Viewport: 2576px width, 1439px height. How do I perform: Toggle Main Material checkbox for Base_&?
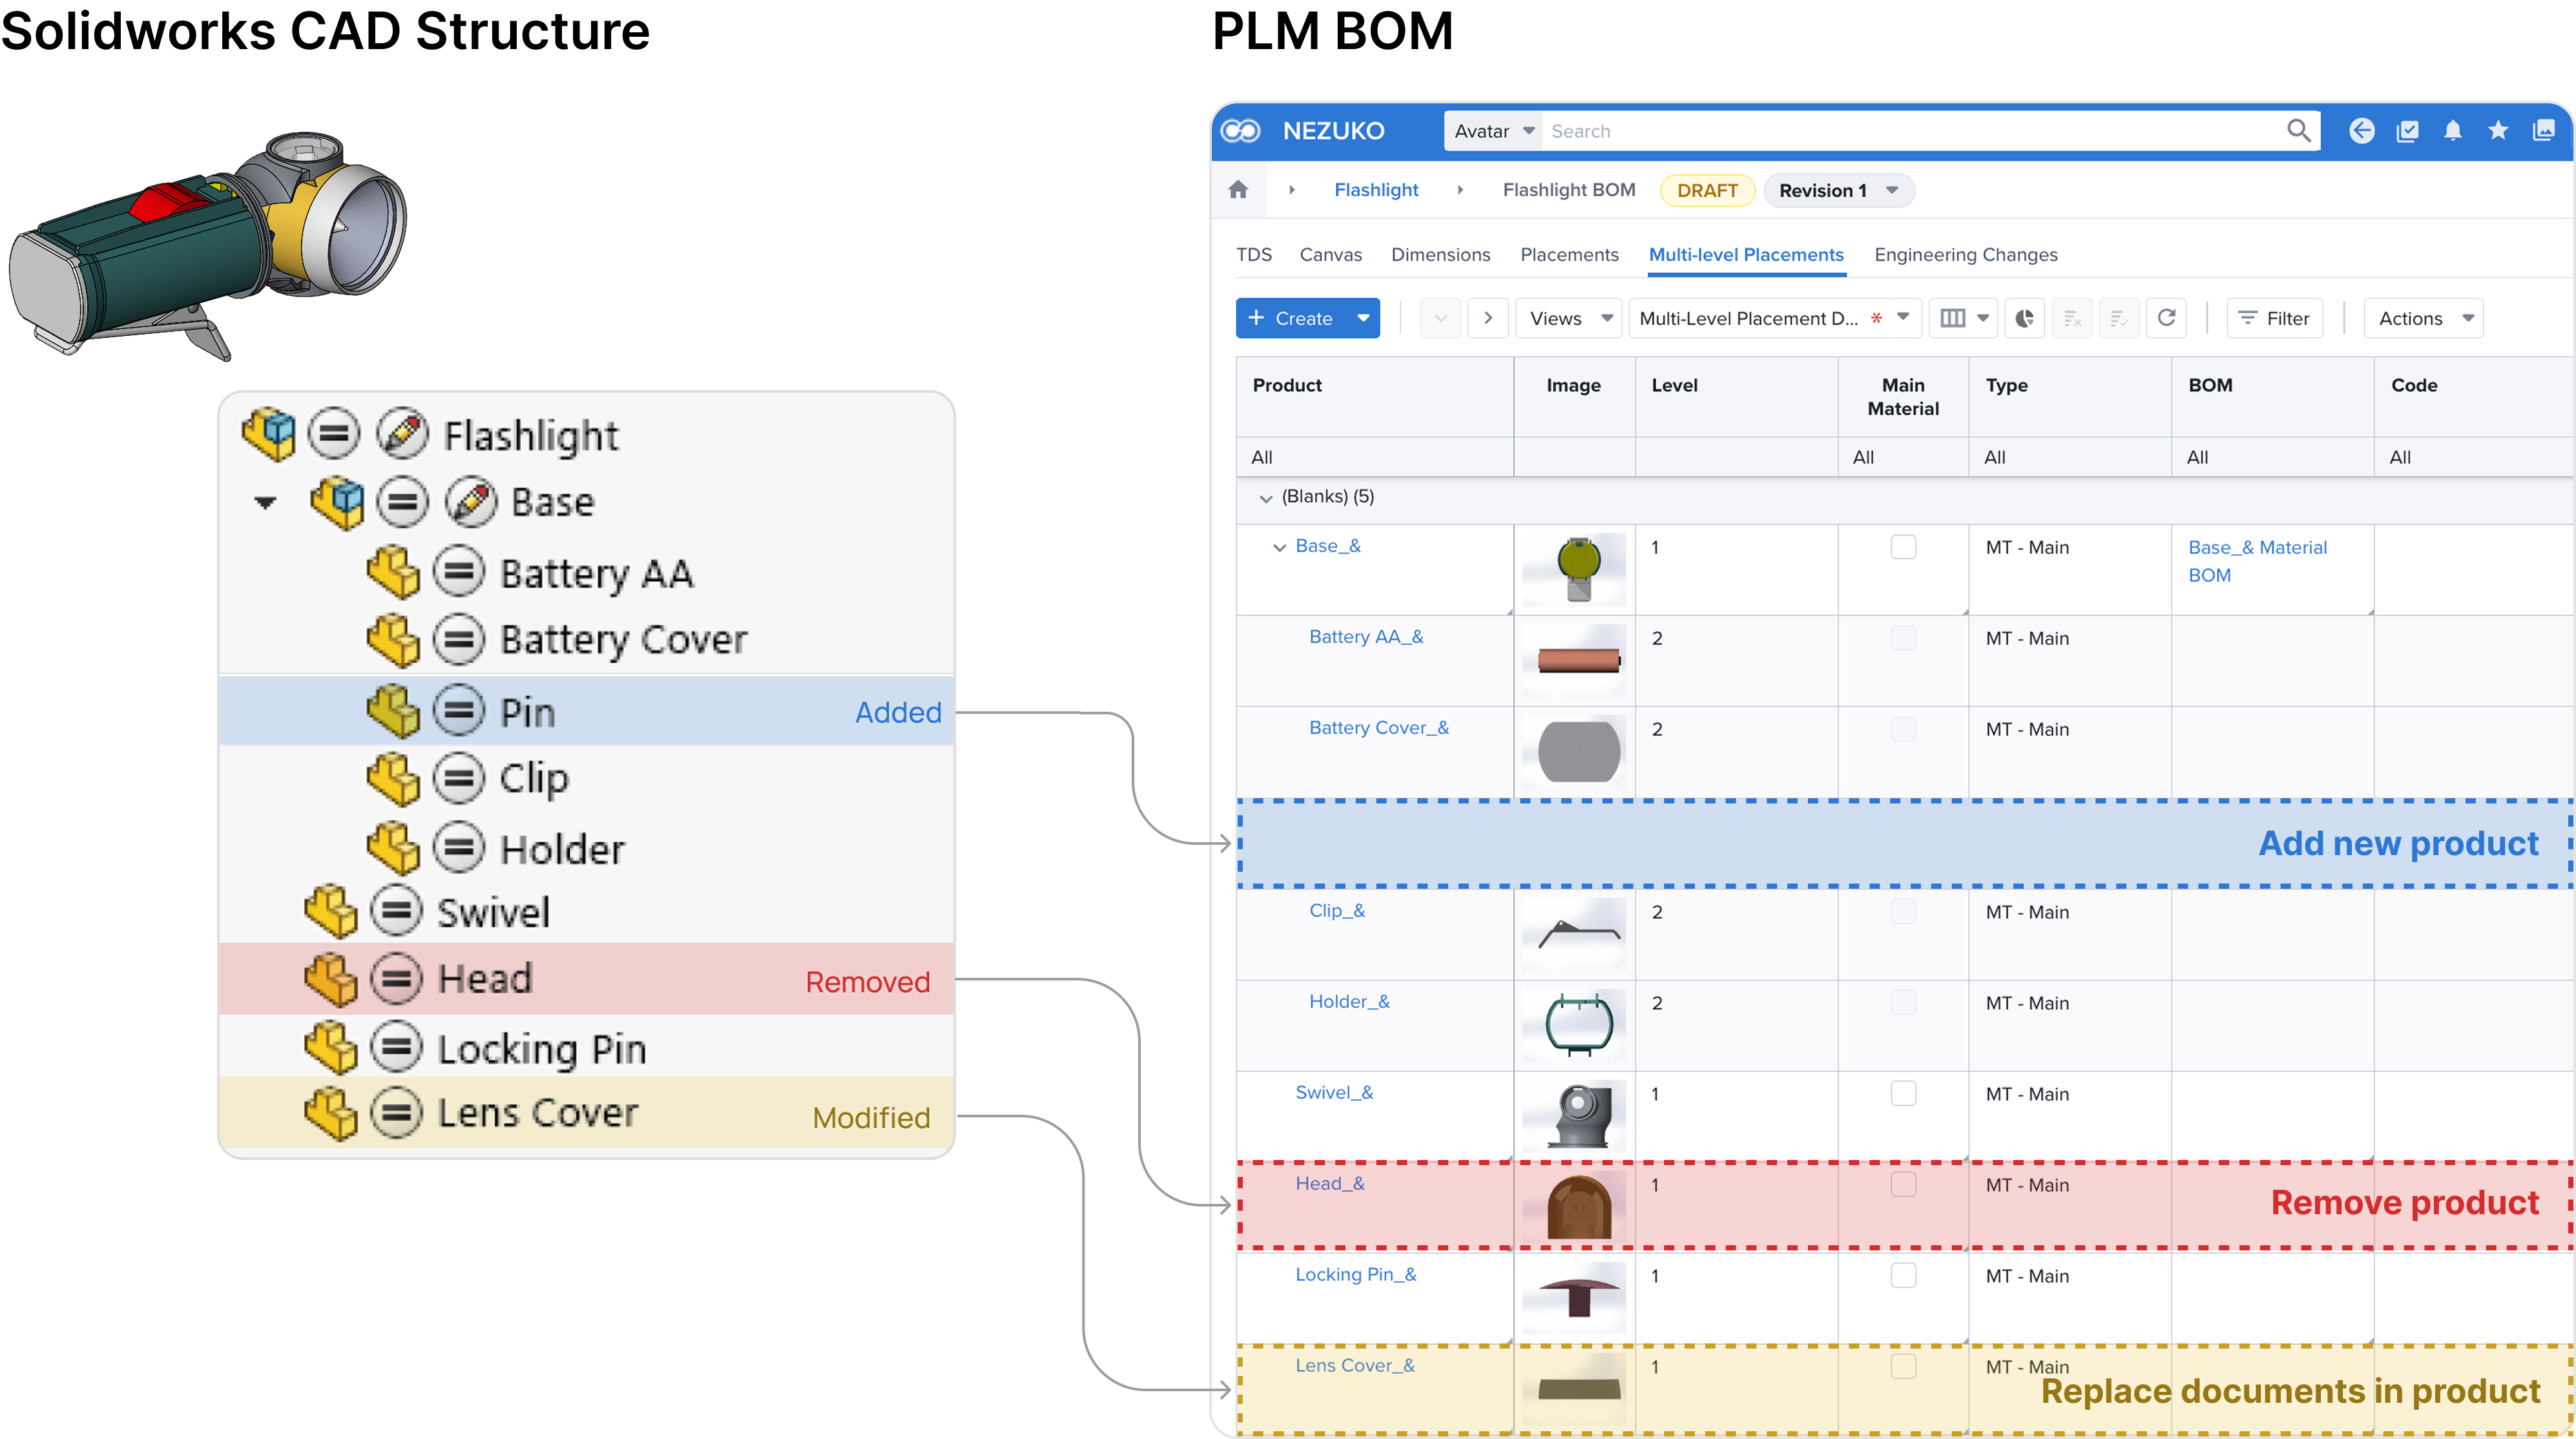point(1903,547)
